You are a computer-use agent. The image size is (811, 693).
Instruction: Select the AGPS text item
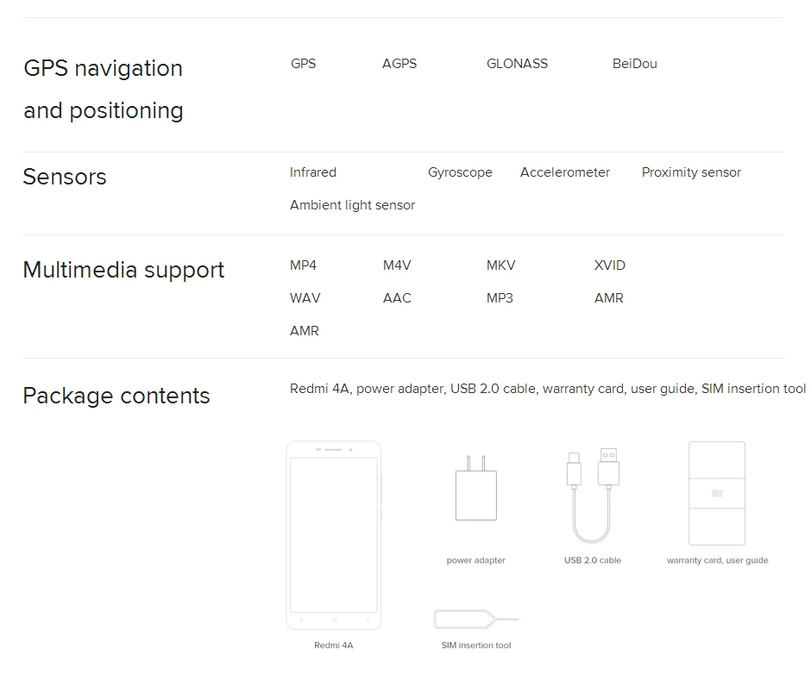399,64
